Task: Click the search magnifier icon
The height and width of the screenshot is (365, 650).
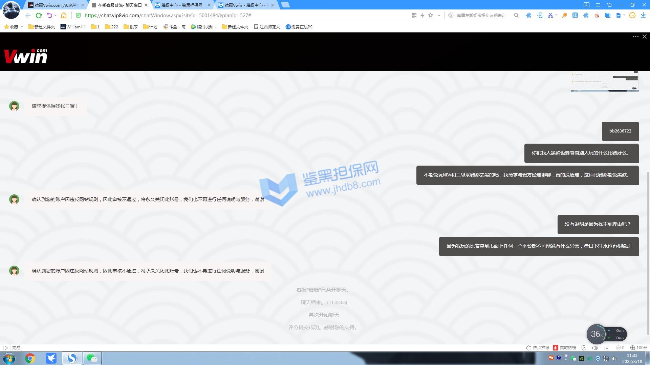Action: 516,16
